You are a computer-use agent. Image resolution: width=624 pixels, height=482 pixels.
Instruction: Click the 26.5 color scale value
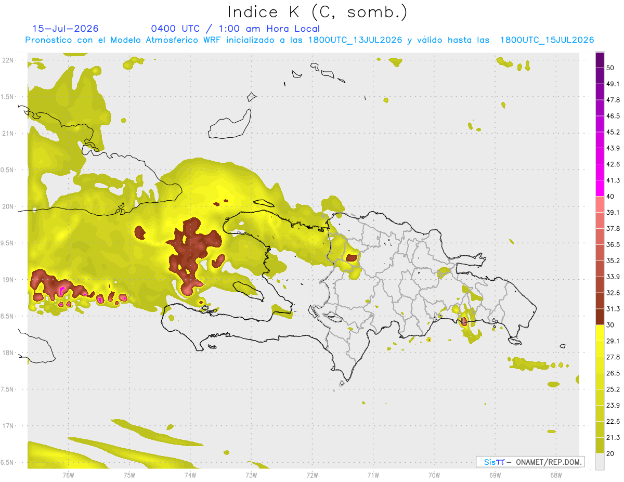613,373
